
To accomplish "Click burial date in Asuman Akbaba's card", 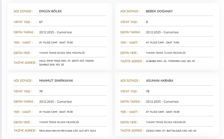I will click(x=162, y=102).
